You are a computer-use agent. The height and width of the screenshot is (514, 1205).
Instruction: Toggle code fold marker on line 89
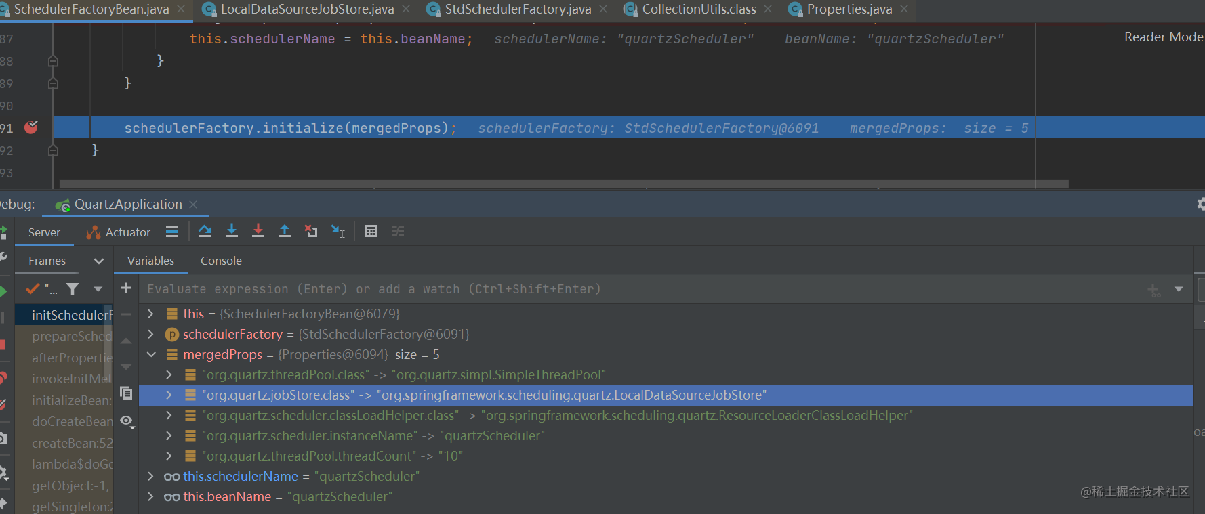(x=53, y=83)
